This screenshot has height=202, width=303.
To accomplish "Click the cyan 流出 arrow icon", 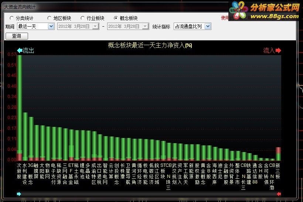I will 20,50.
